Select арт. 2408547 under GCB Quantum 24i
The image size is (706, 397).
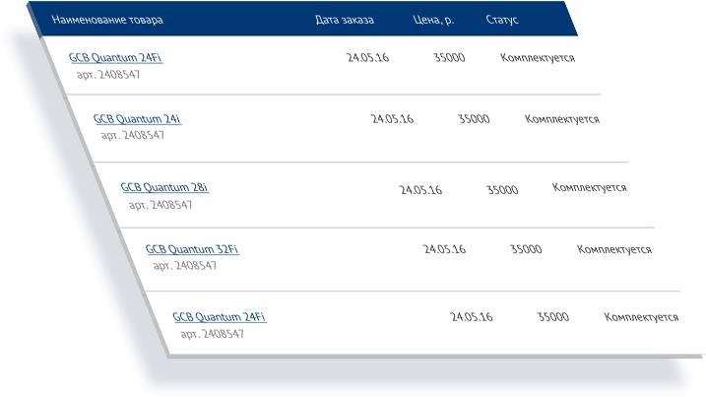point(132,135)
